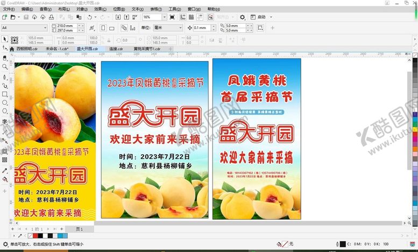The image size is (418, 252).
Task: Click the horizontal scrollbar below the canvas
Action: 249,223
